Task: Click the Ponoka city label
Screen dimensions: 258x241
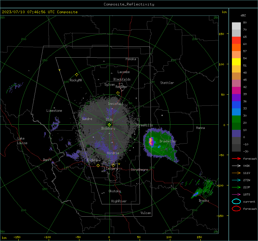Action: pos(131,59)
